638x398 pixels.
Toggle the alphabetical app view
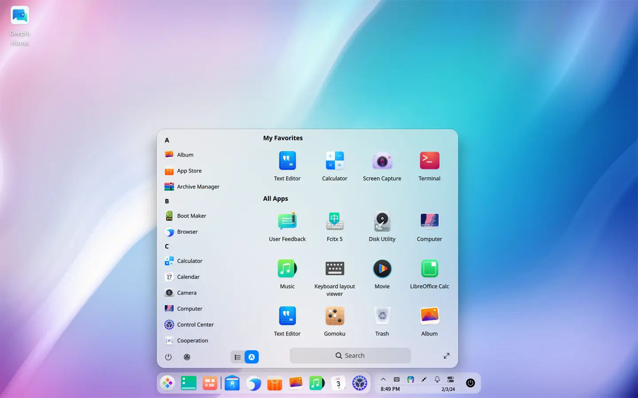coord(251,357)
